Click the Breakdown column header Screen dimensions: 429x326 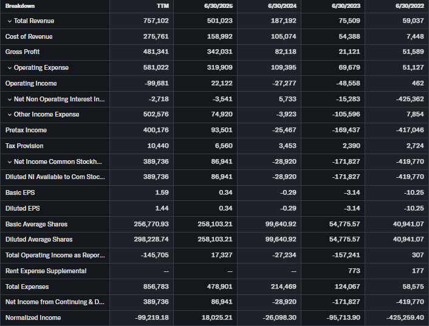pos(20,6)
